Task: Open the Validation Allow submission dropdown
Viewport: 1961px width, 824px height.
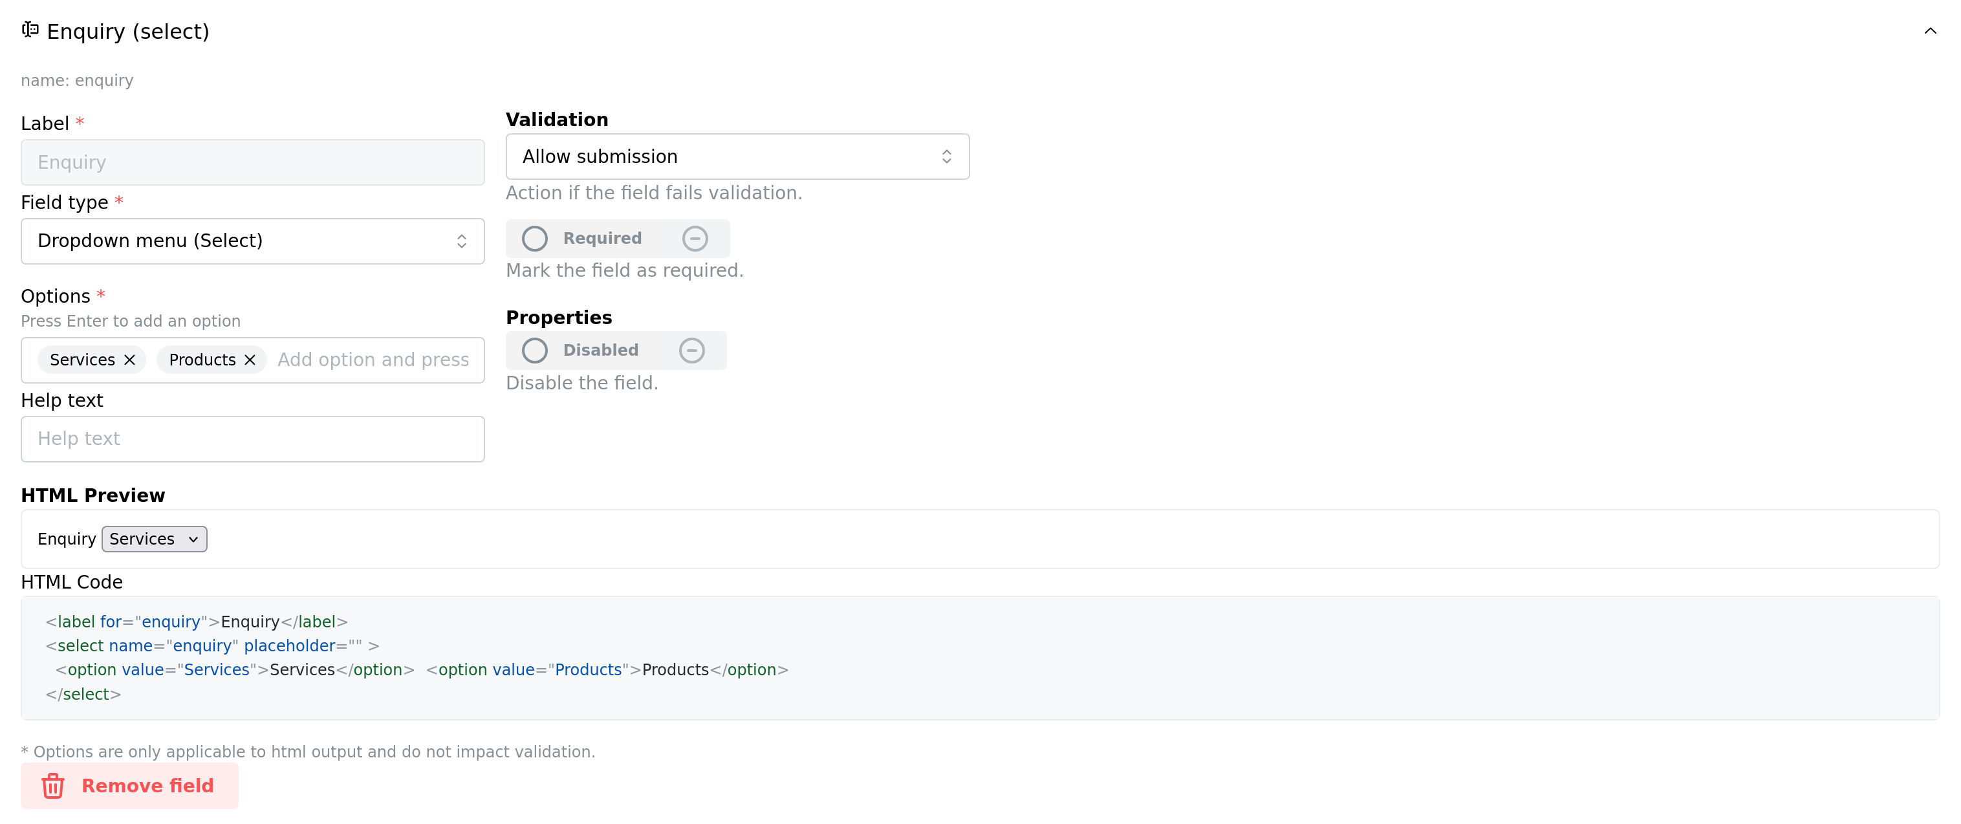Action: [737, 157]
